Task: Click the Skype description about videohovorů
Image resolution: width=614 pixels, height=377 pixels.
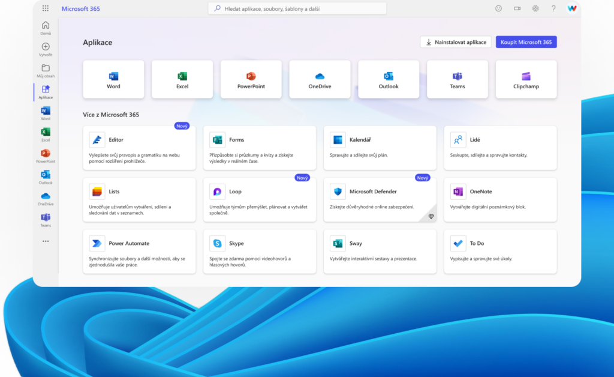Action: coord(250,262)
